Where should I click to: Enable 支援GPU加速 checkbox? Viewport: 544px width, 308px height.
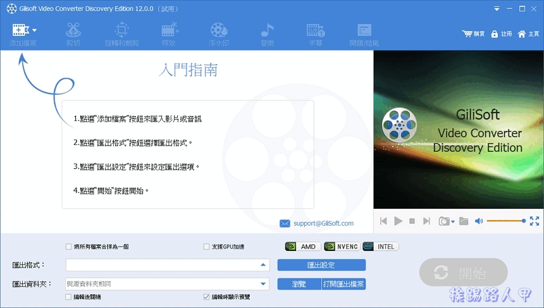(x=206, y=247)
